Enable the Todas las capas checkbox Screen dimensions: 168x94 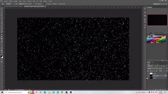(x=58, y=4)
